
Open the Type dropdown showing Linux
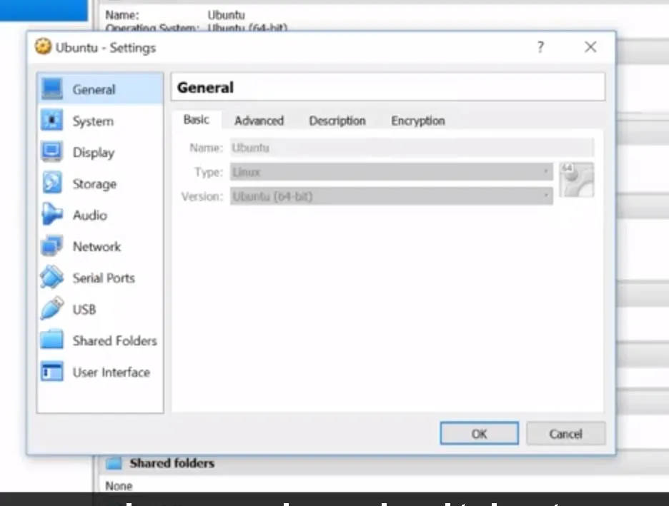(x=392, y=172)
